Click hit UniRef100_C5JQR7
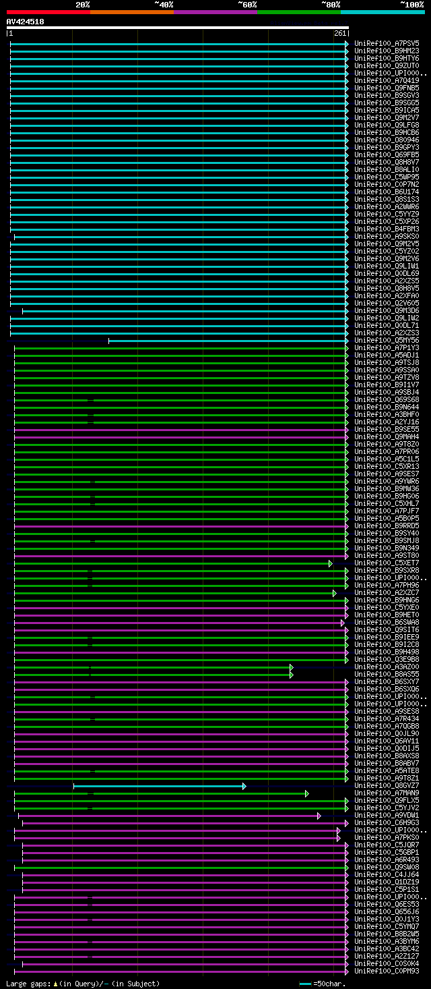Viewport: 431px width, 989px height. click(387, 845)
